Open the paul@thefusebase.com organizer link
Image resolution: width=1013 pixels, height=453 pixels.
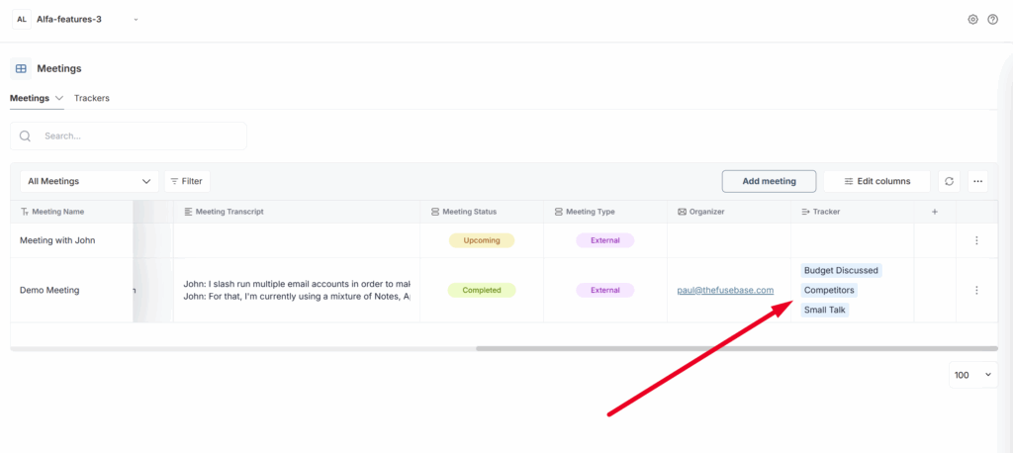coord(725,290)
